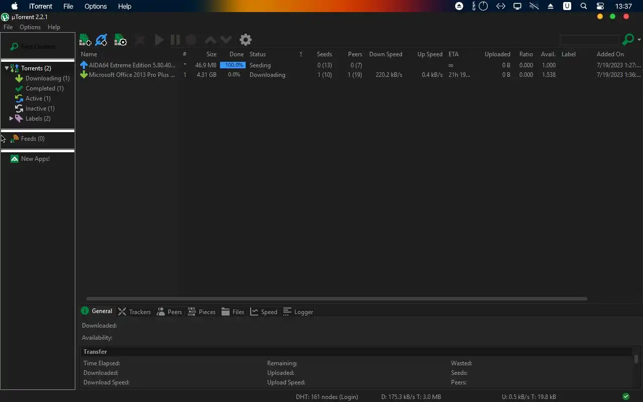The height and width of the screenshot is (402, 643).
Task: Select the Active (1) category
Action: pos(38,98)
